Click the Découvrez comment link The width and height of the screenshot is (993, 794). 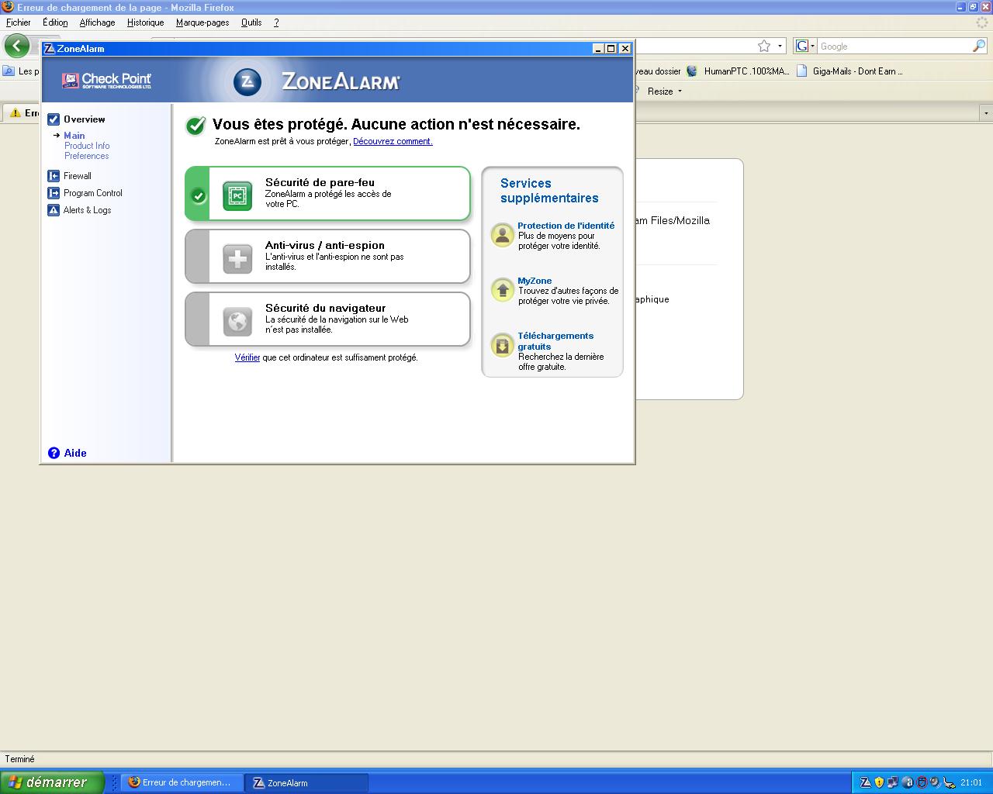tap(393, 141)
